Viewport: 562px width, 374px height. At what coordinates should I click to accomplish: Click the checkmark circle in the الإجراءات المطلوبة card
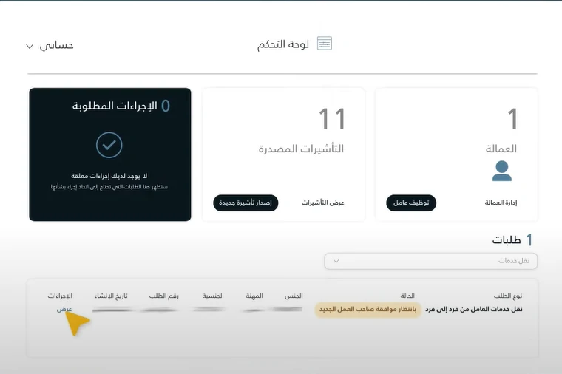click(109, 145)
